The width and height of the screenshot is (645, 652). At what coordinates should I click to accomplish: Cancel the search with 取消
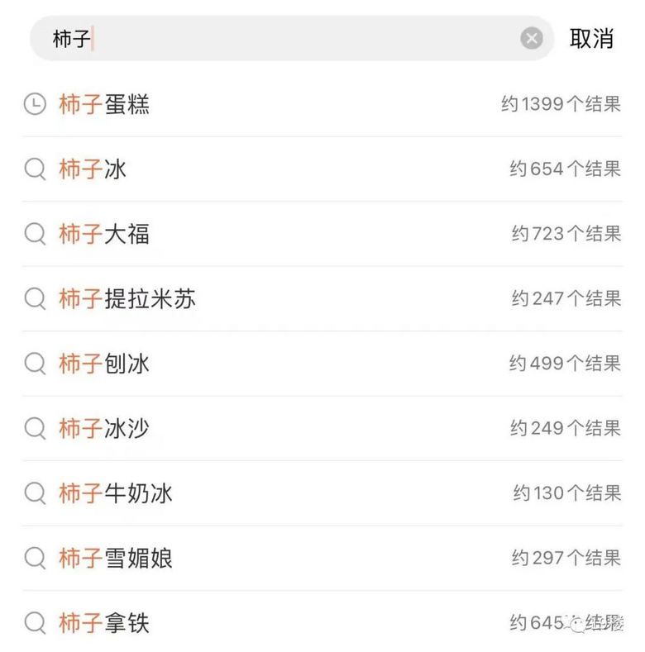tap(591, 39)
